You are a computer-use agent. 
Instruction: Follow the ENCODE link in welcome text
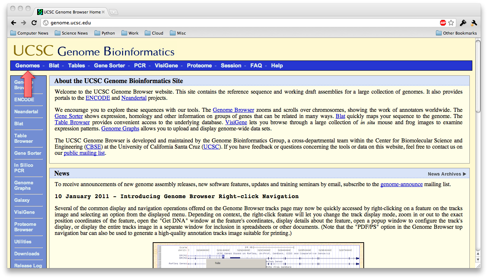tap(98, 98)
